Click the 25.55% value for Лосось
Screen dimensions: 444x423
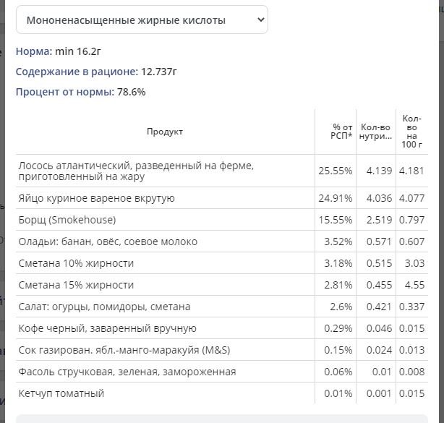(336, 171)
